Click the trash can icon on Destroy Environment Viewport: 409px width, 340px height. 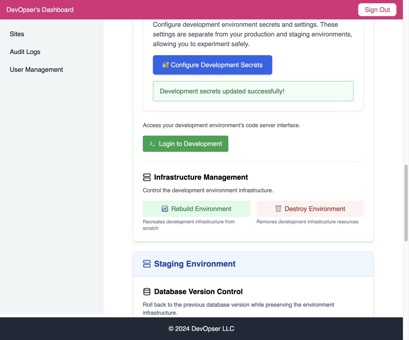(278, 209)
